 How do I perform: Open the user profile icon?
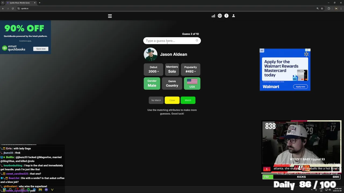click(234, 16)
